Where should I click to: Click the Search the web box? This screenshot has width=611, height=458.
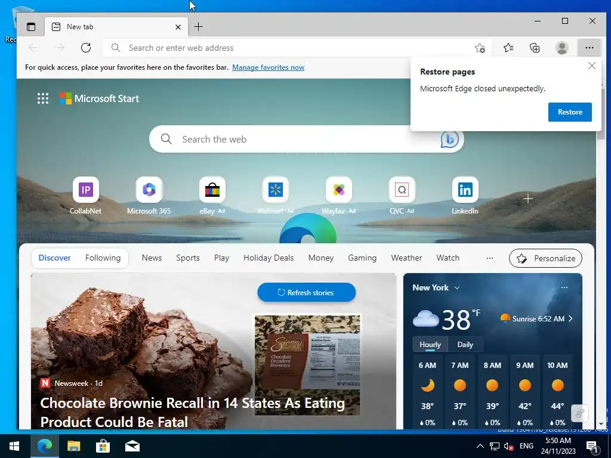click(x=306, y=139)
